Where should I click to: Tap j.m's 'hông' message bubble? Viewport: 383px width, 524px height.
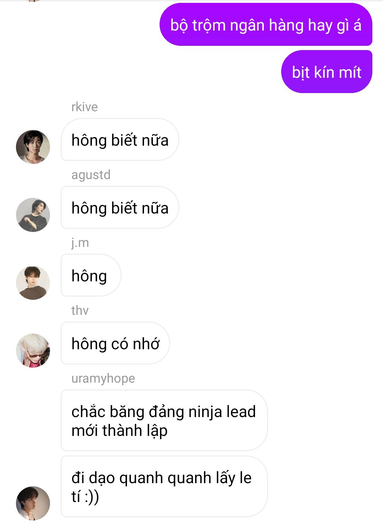(x=91, y=275)
